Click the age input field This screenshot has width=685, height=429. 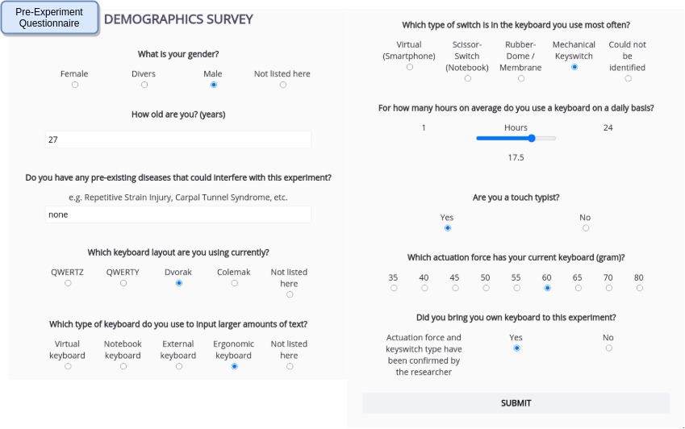[178, 140]
